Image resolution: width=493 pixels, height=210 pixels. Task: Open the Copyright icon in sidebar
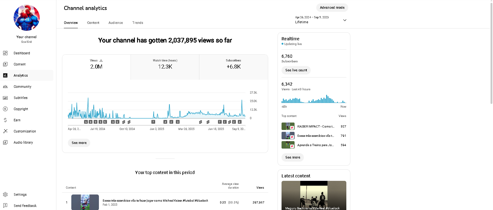pyautogui.click(x=5, y=109)
